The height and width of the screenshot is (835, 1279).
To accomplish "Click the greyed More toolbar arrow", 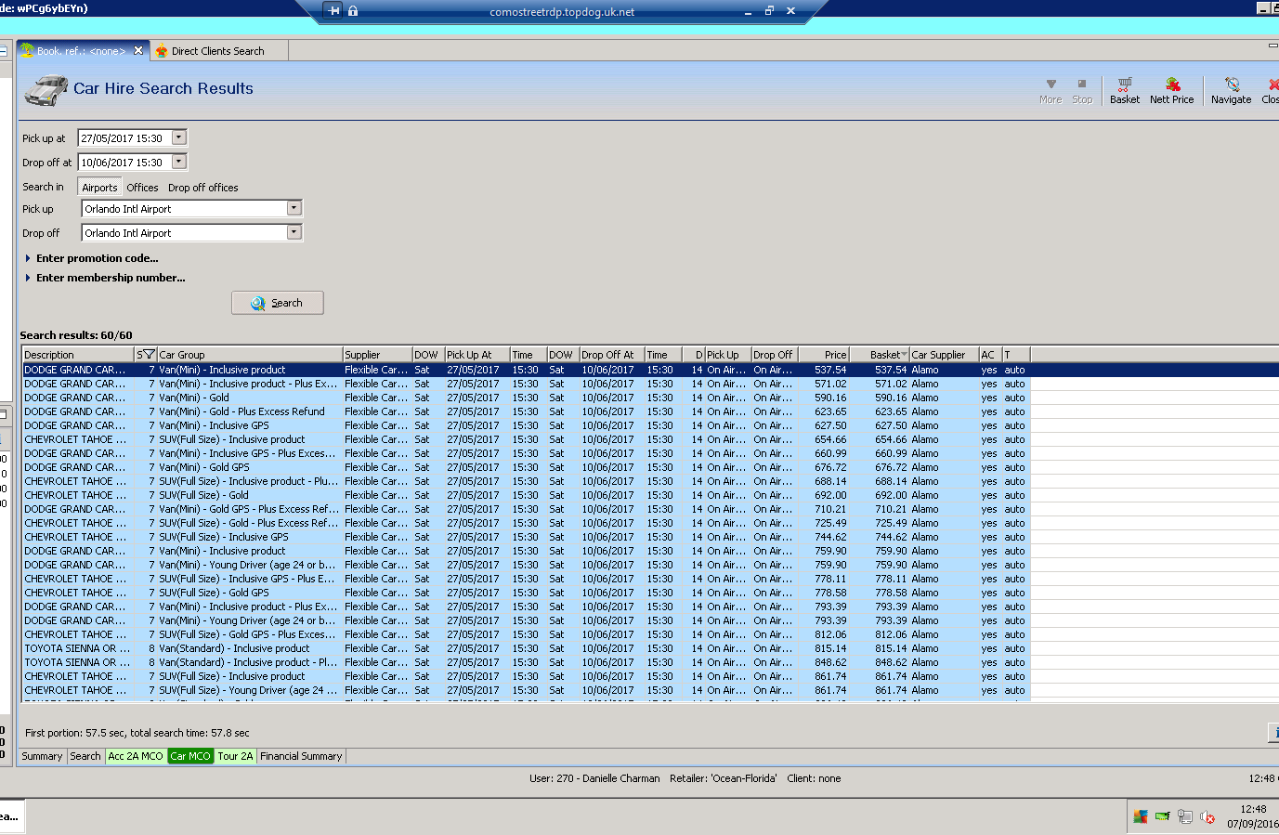I will [1051, 90].
